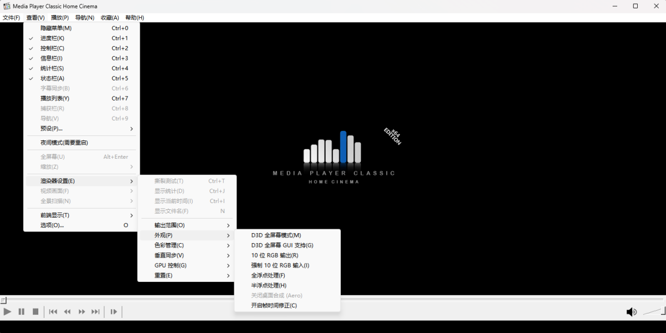Expand 渲染器设置(E) submenu
This screenshot has height=333, width=666.
81,181
